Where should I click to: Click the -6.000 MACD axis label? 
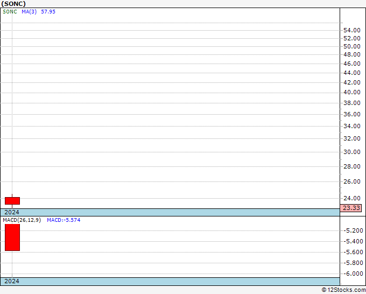[x=353, y=274]
